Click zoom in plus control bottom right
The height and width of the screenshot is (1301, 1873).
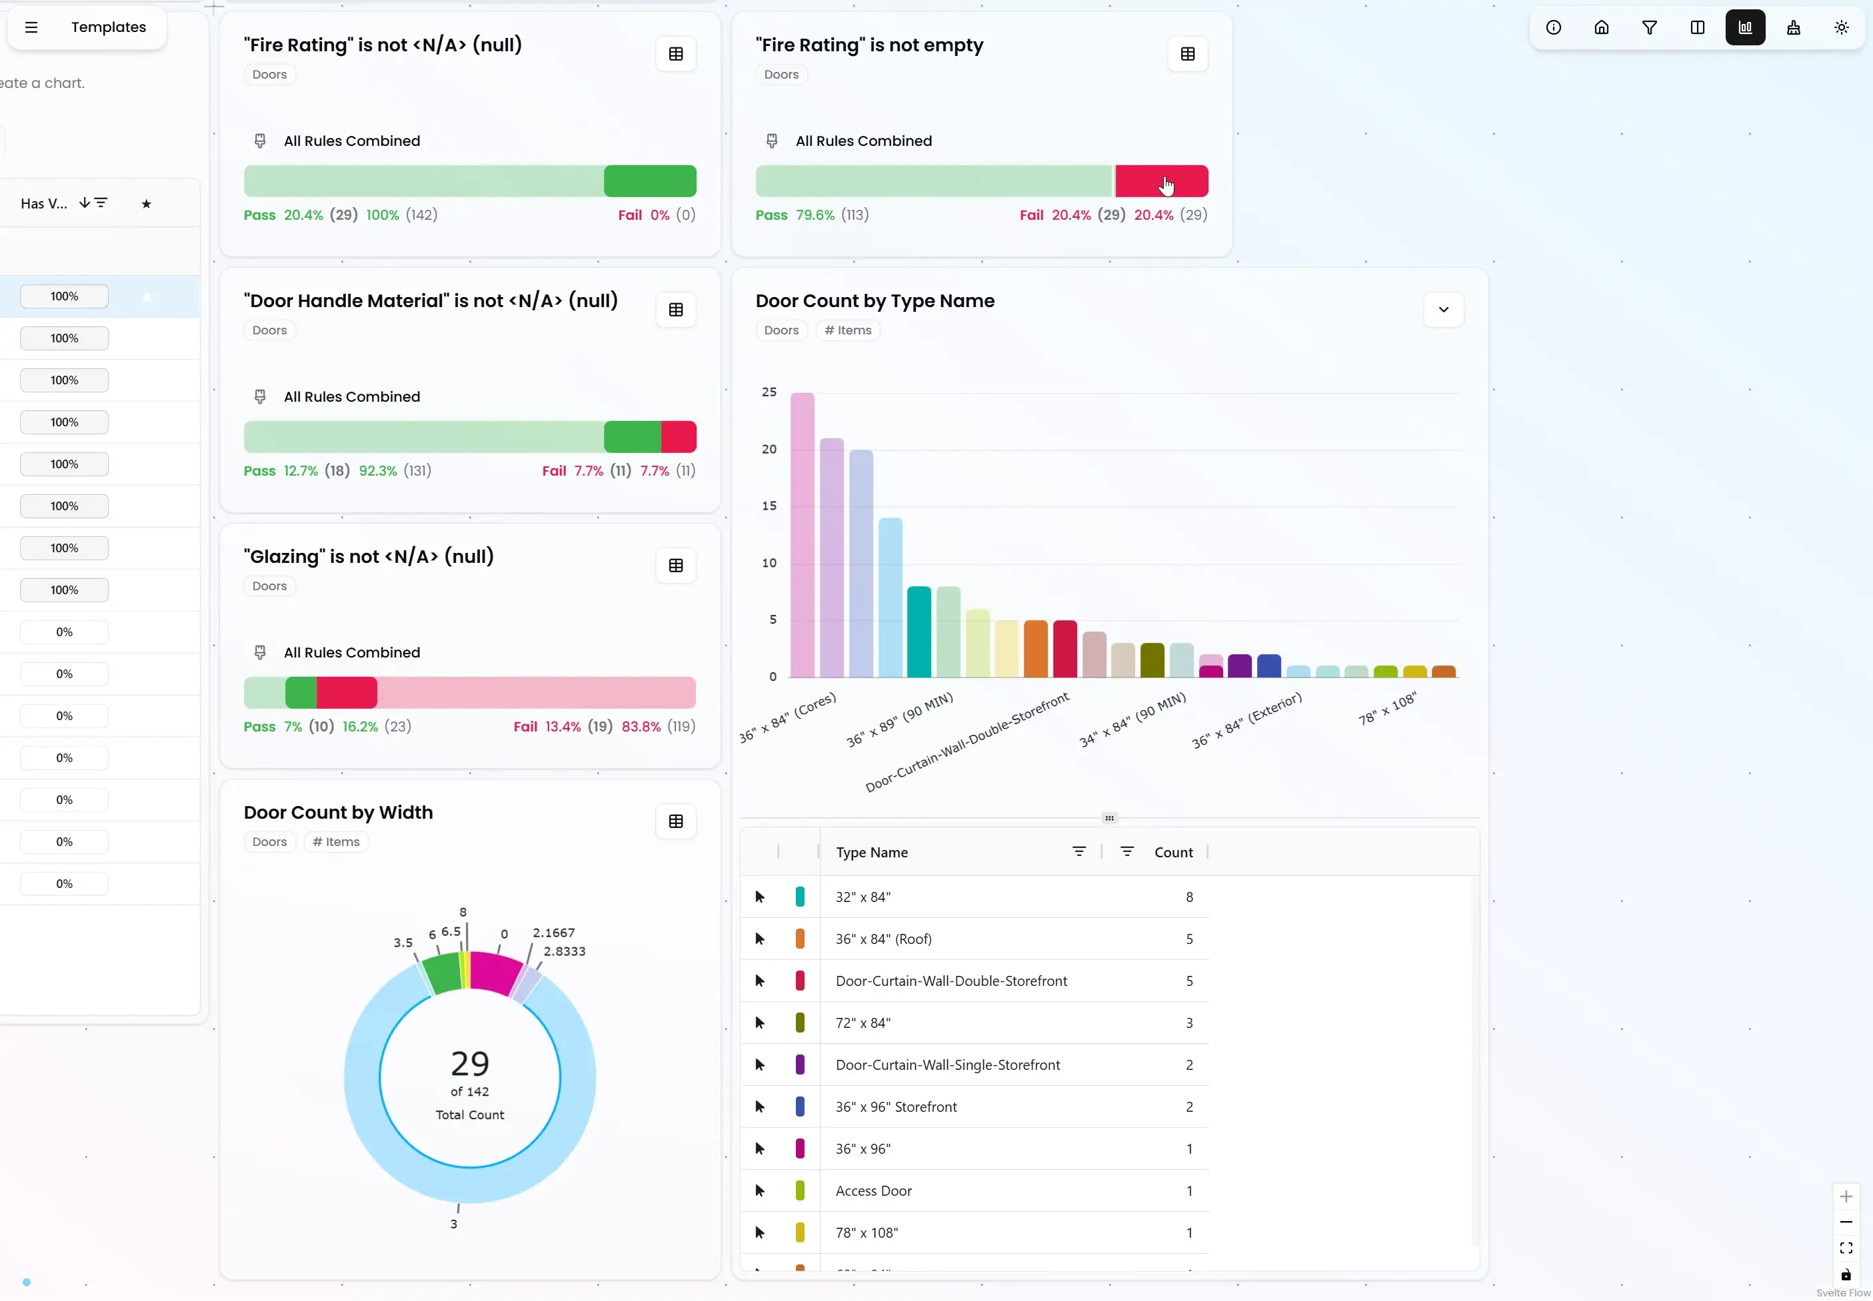[x=1846, y=1196]
